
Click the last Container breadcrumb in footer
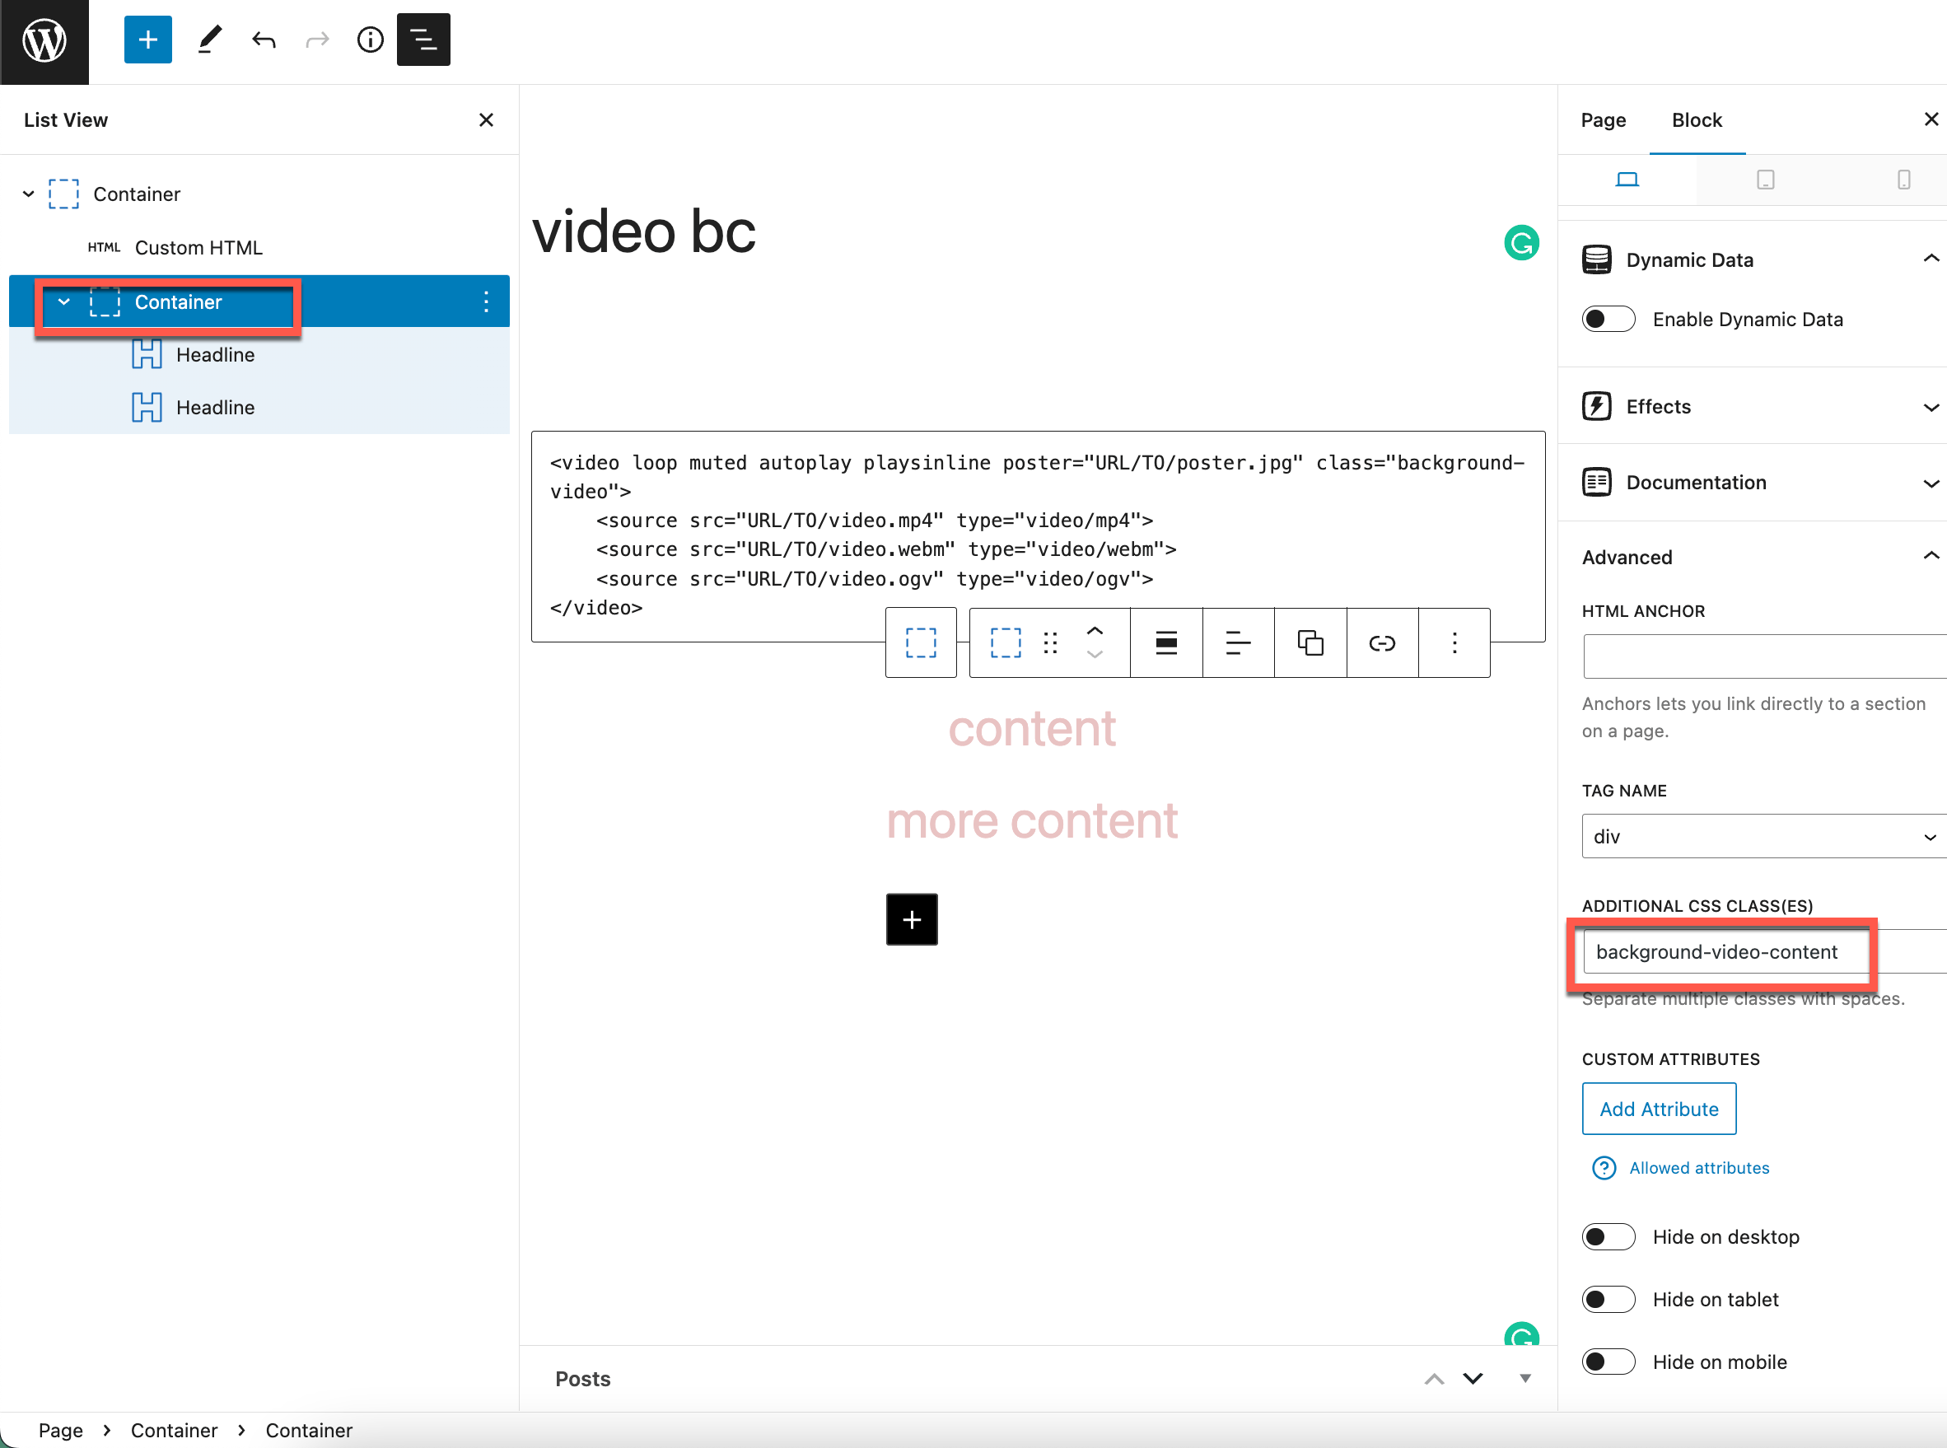pyautogui.click(x=308, y=1431)
